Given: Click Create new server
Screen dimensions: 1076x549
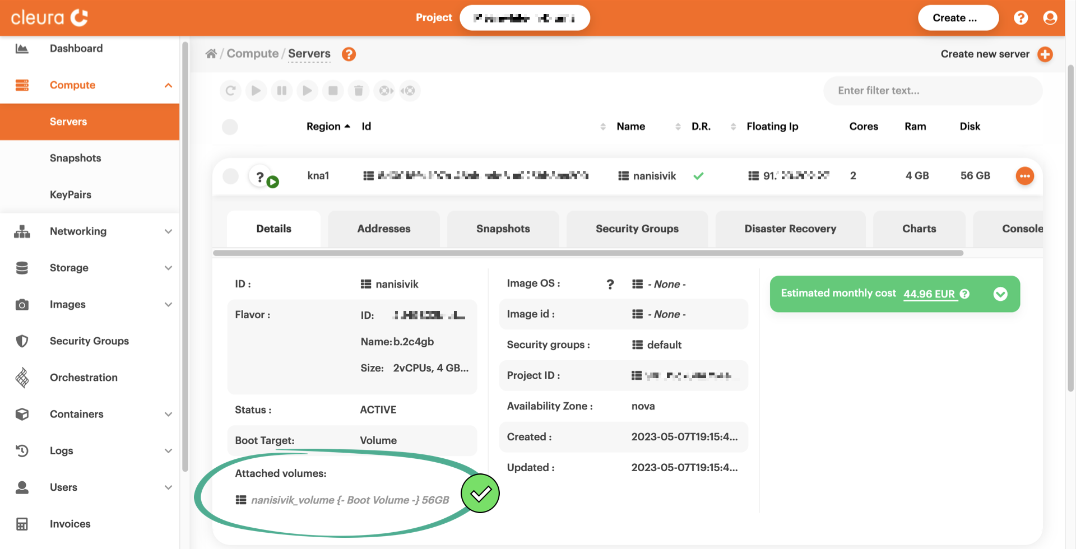Looking at the screenshot, I should (x=985, y=54).
